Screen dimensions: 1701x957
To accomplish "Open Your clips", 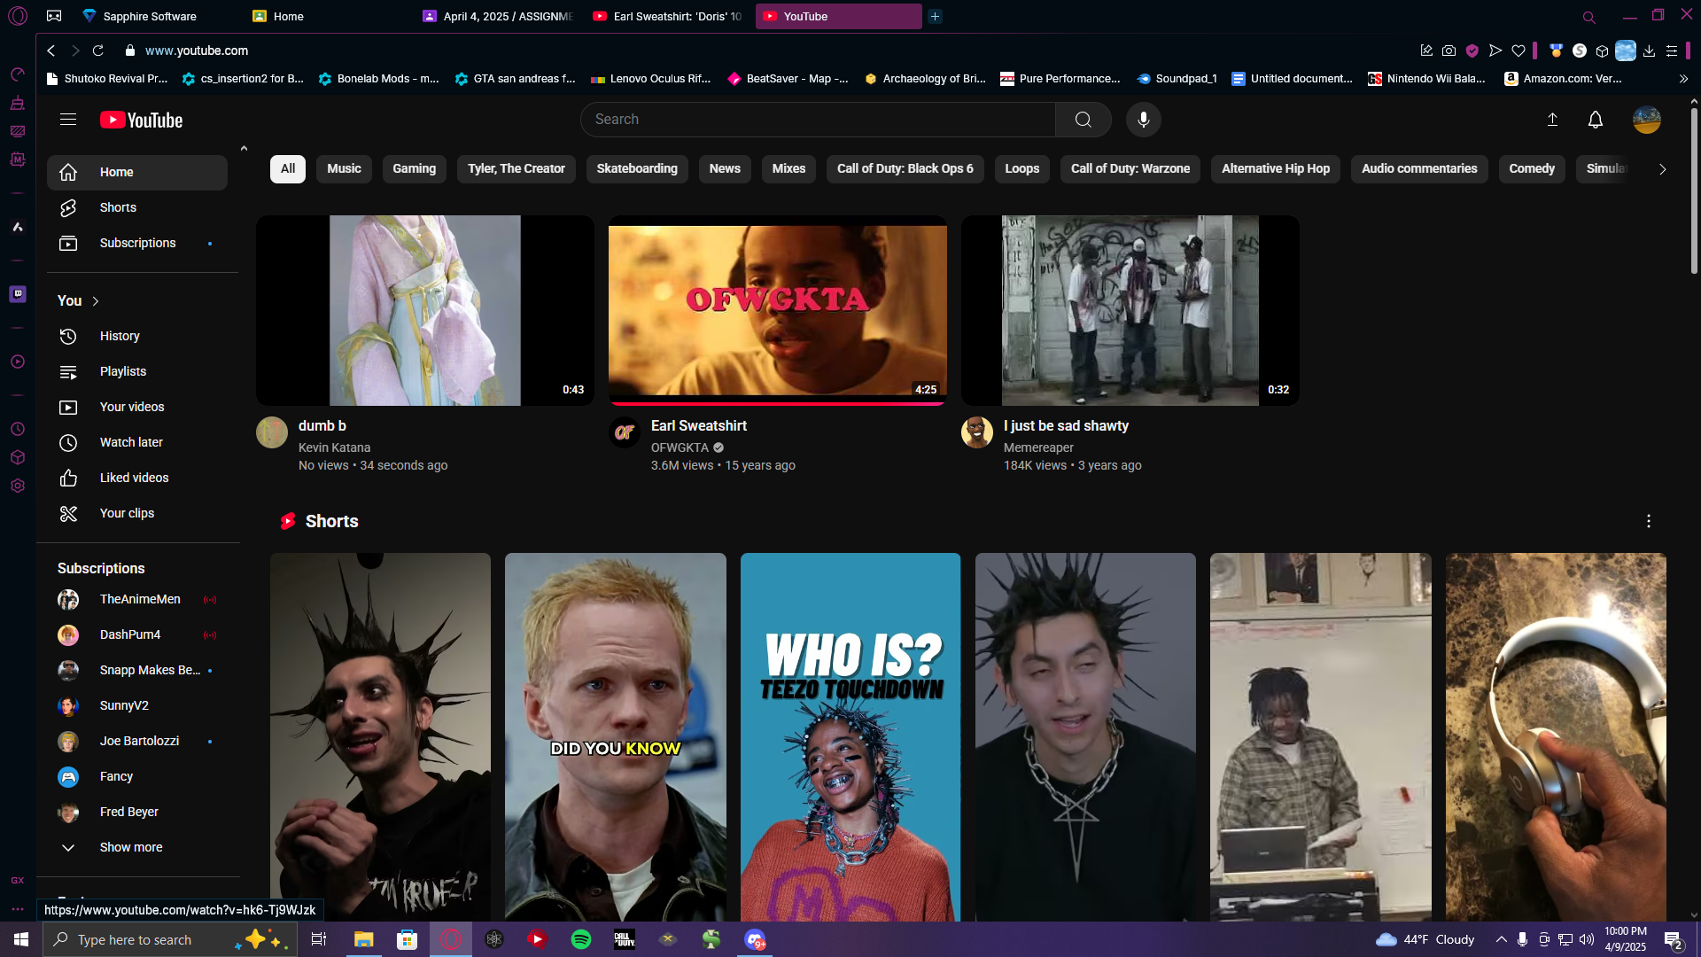I will [137, 513].
